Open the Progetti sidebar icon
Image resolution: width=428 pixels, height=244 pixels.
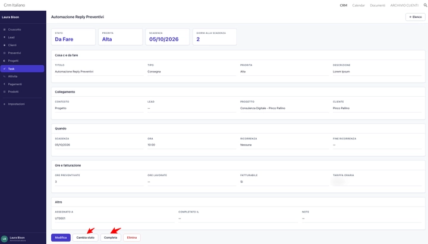click(x=4, y=61)
